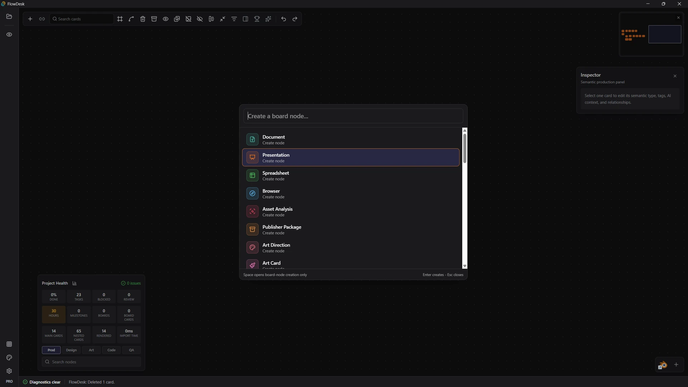Click the node list scrollbar thumb

465,148
